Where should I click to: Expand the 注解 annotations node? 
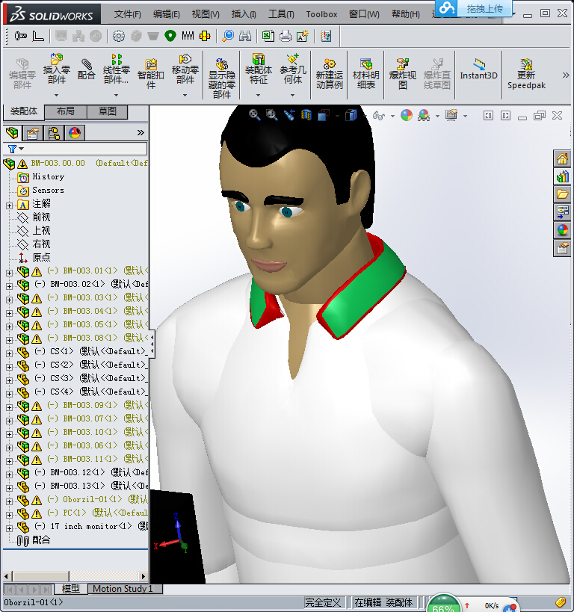[x=10, y=205]
